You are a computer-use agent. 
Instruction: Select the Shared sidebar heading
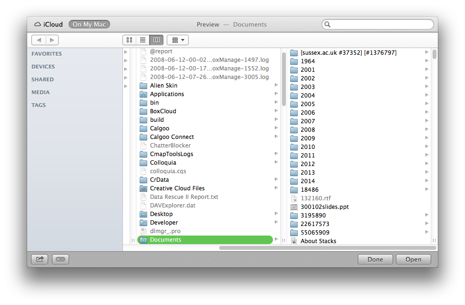click(43, 79)
